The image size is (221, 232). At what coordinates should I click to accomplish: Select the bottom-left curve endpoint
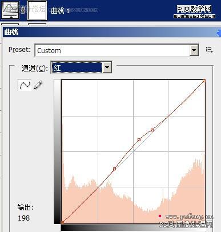[x=62, y=222]
